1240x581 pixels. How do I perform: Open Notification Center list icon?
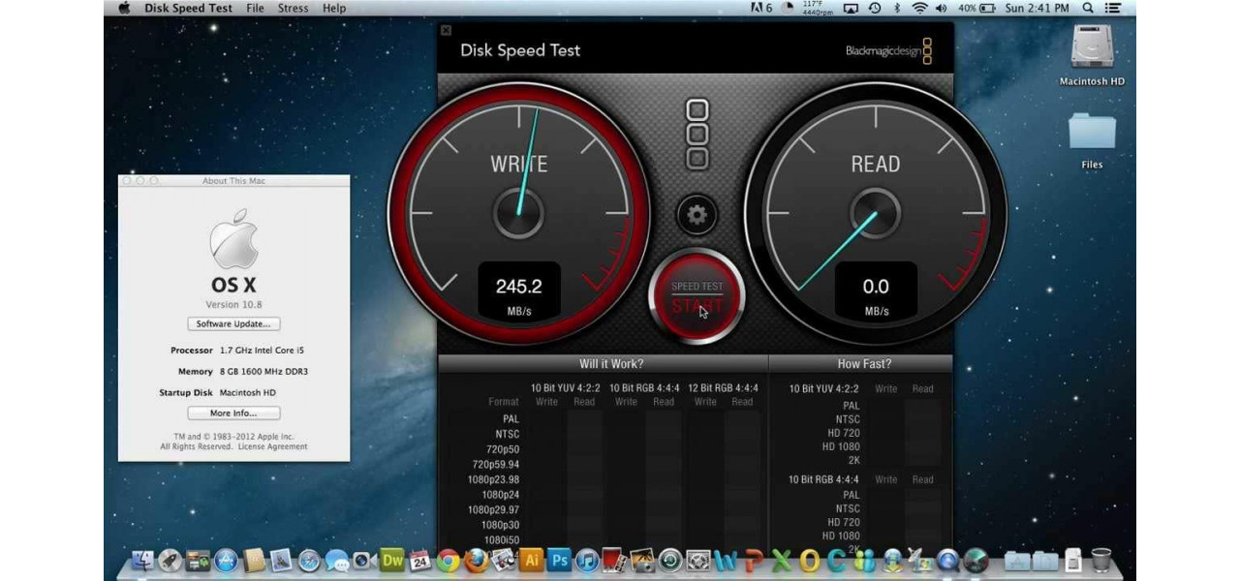pos(1114,8)
